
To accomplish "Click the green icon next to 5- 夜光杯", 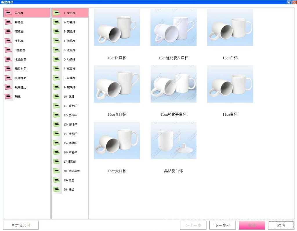I will [x=57, y=50].
